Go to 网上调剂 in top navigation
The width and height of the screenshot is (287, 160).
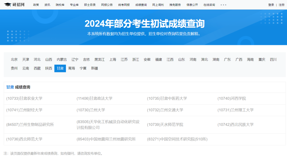point(158,5)
